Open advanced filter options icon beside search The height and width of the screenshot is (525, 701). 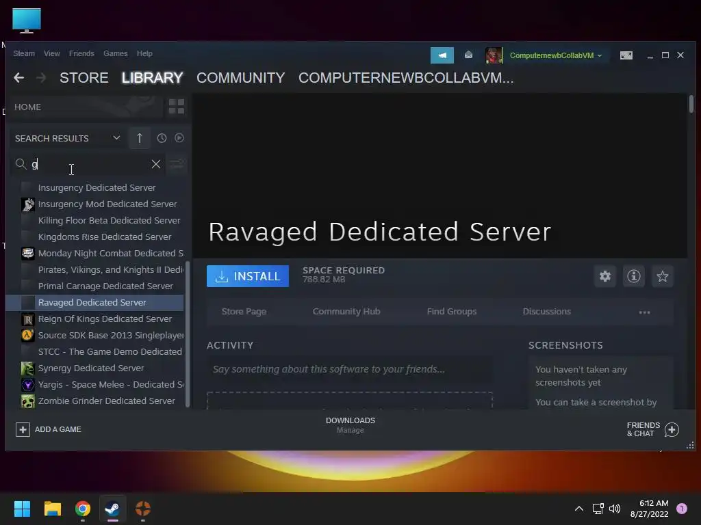click(x=177, y=164)
